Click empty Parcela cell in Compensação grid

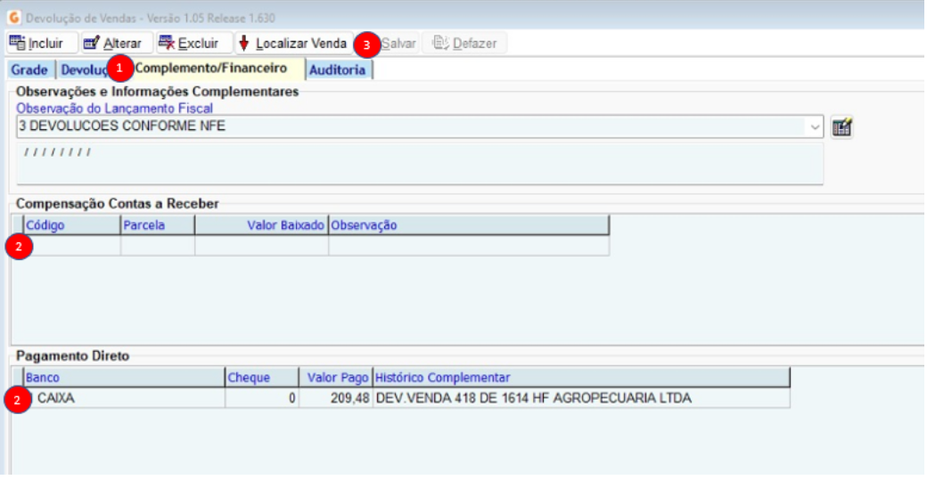(158, 246)
